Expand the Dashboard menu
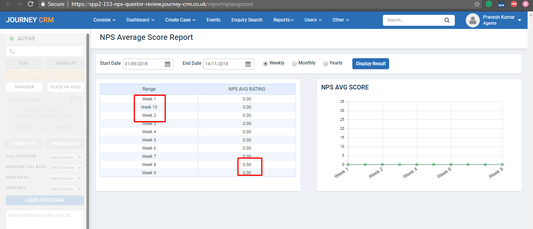This screenshot has height=229, width=533. tap(140, 20)
